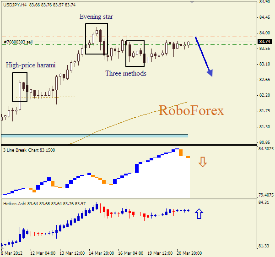Select the 'High-price harami' text label
This screenshot has width=275, height=257.
point(31,66)
